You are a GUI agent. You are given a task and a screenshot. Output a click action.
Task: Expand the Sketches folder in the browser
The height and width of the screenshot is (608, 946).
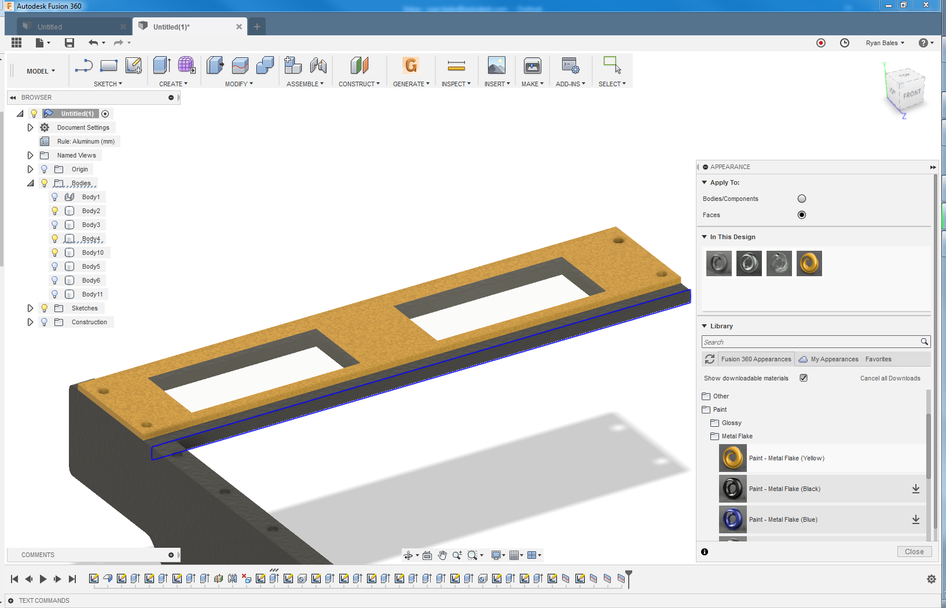(x=30, y=308)
